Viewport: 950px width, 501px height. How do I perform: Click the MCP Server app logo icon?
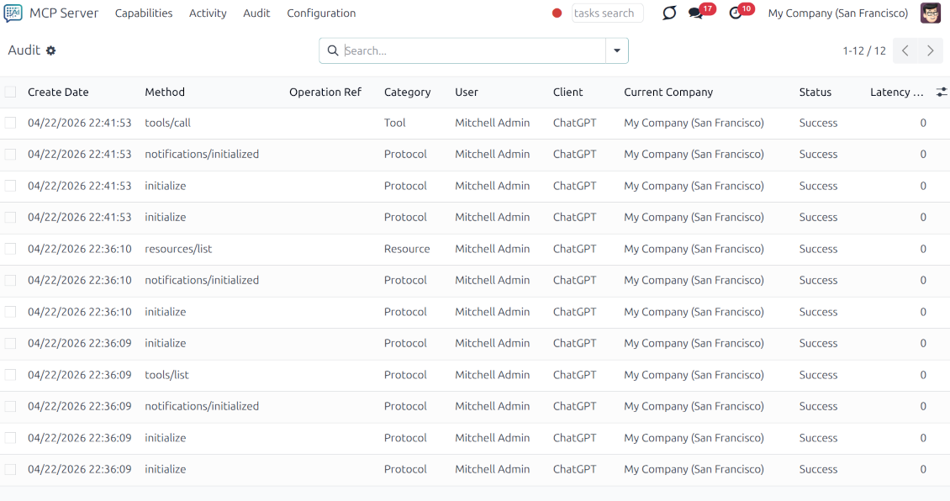pyautogui.click(x=13, y=13)
